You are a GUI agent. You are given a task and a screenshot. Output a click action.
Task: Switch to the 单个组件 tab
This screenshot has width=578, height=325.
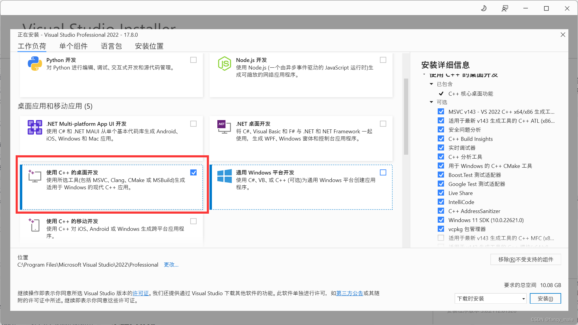click(73, 46)
